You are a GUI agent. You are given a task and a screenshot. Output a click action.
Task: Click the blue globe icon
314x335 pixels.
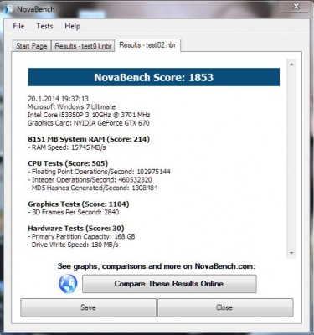[68, 284]
